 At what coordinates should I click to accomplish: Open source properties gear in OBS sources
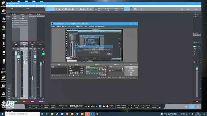pyautogui.click(x=74, y=75)
